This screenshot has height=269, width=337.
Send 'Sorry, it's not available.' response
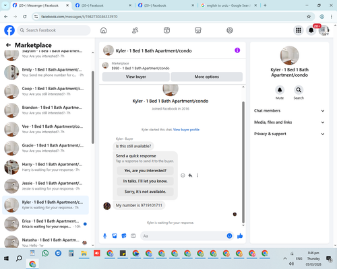[146, 192]
